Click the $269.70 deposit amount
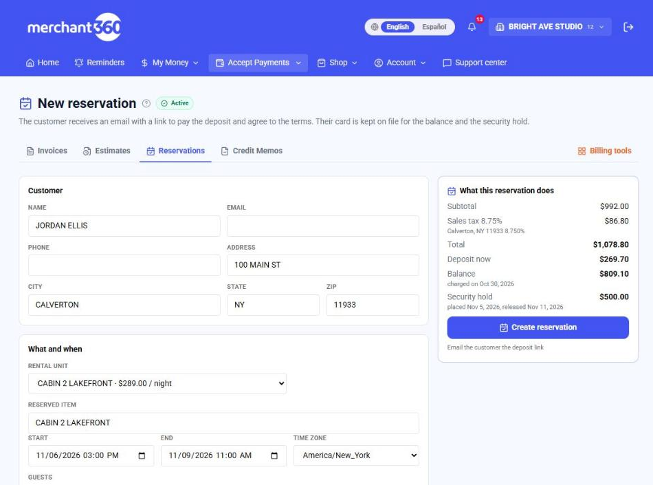 (x=614, y=259)
